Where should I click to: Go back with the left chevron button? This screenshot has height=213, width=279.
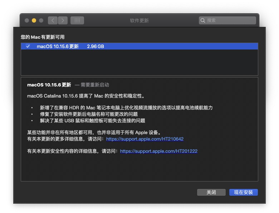(x=53, y=20)
